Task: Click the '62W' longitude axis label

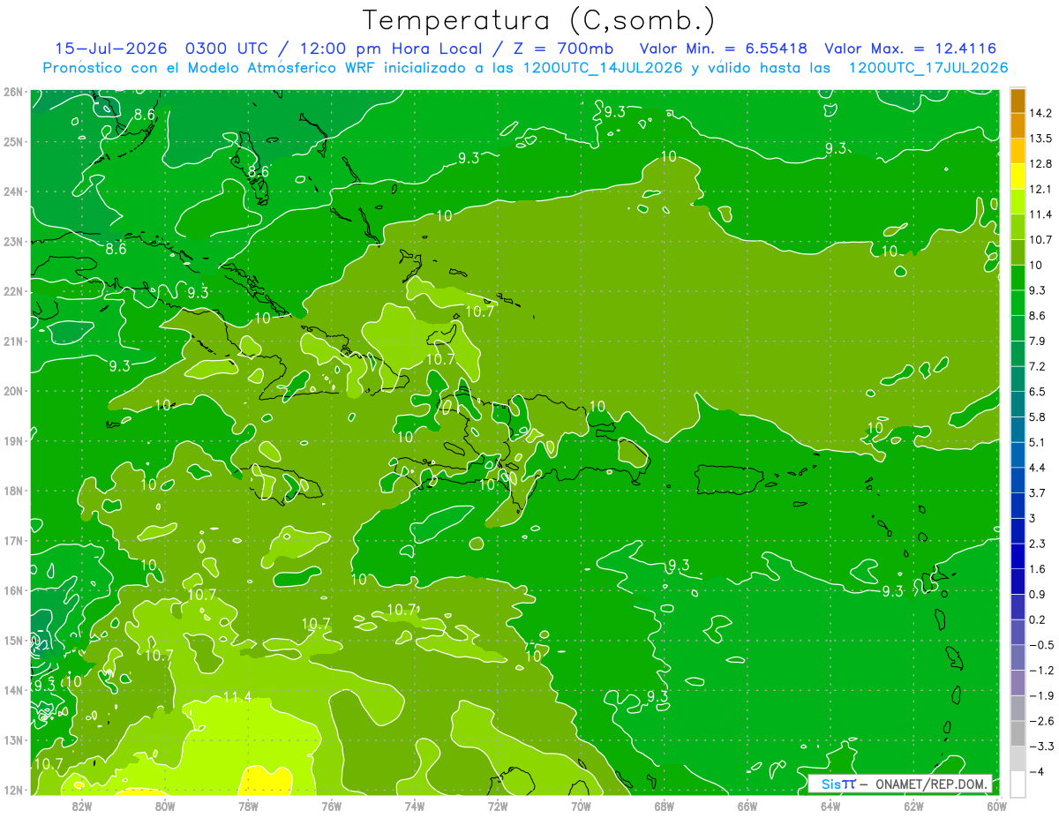Action: click(x=913, y=805)
